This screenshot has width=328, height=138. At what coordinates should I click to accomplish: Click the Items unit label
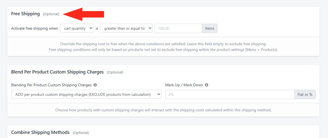(x=210, y=29)
